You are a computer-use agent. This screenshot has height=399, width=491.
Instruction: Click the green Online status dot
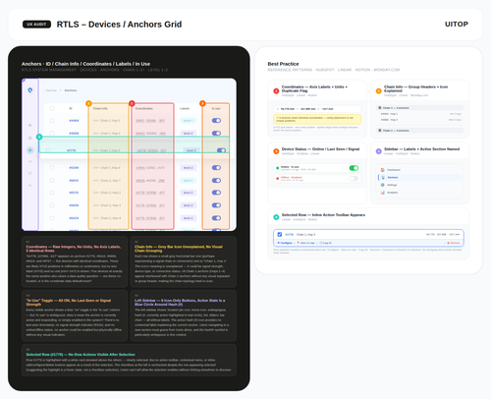click(x=278, y=168)
